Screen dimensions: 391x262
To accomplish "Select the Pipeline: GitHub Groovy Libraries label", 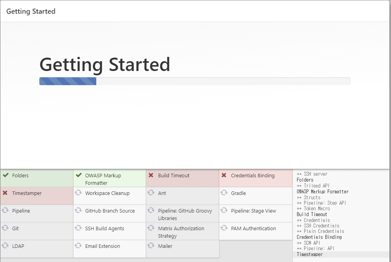I will [x=185, y=214].
